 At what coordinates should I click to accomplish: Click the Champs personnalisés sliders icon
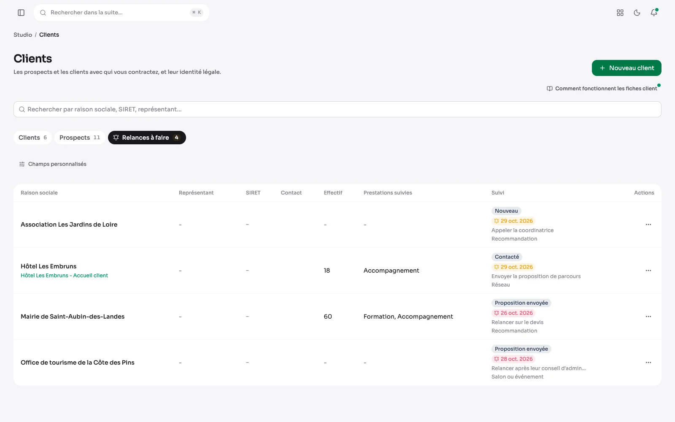click(22, 164)
